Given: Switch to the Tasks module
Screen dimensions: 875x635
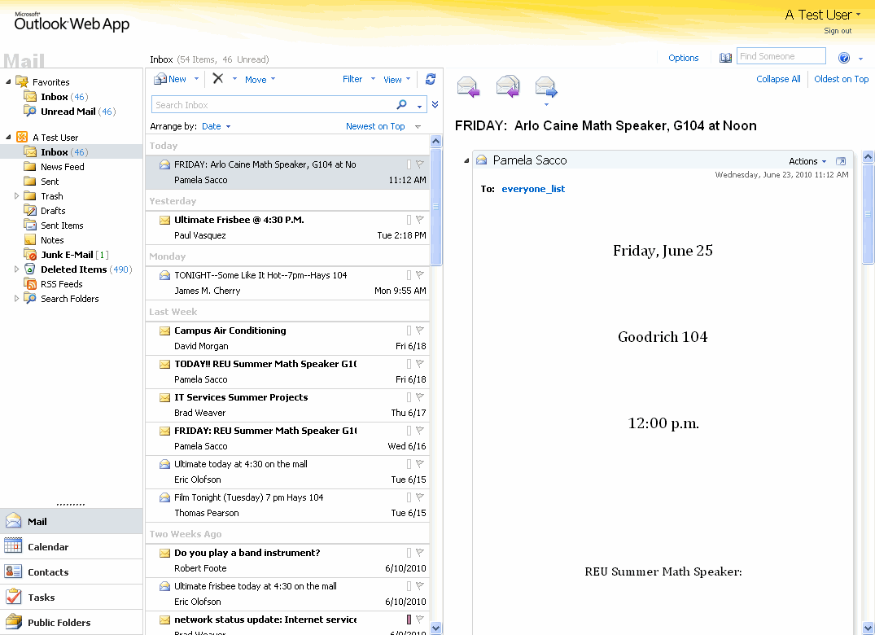Looking at the screenshot, I should pos(72,597).
